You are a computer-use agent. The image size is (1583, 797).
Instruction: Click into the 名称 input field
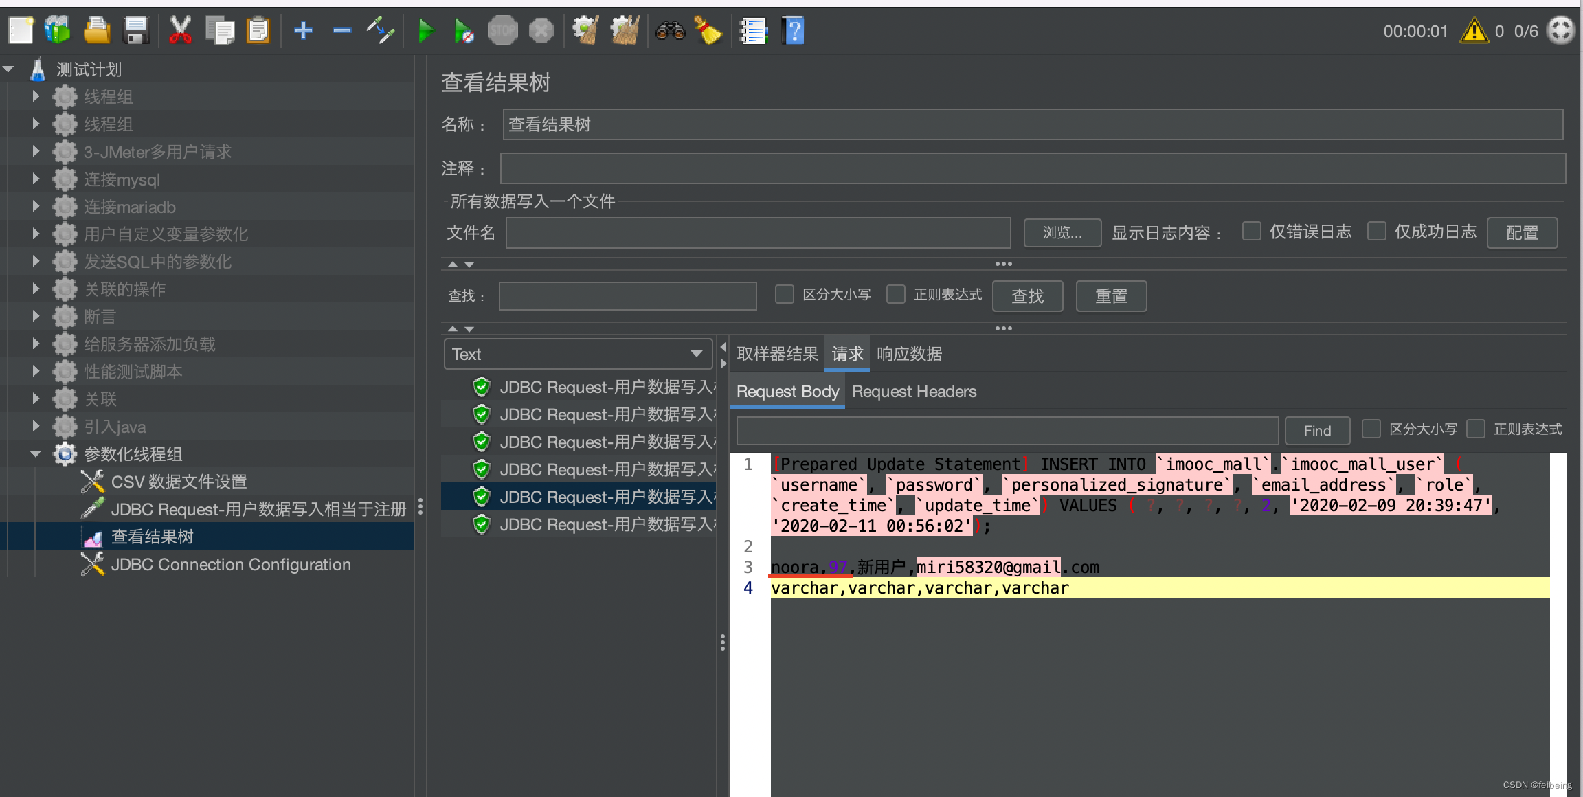click(1033, 124)
